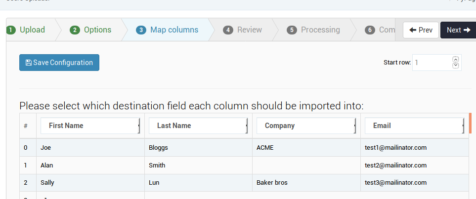Click the cell containing Smith
476x199 pixels.
pos(199,165)
